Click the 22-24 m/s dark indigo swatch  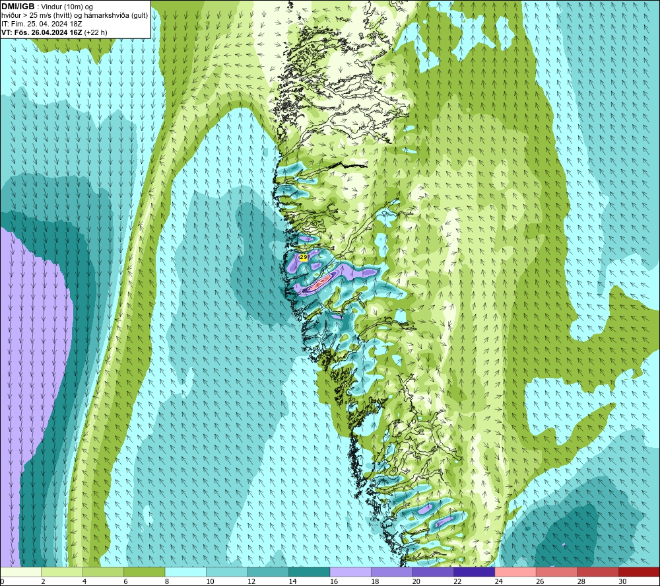[475, 571]
